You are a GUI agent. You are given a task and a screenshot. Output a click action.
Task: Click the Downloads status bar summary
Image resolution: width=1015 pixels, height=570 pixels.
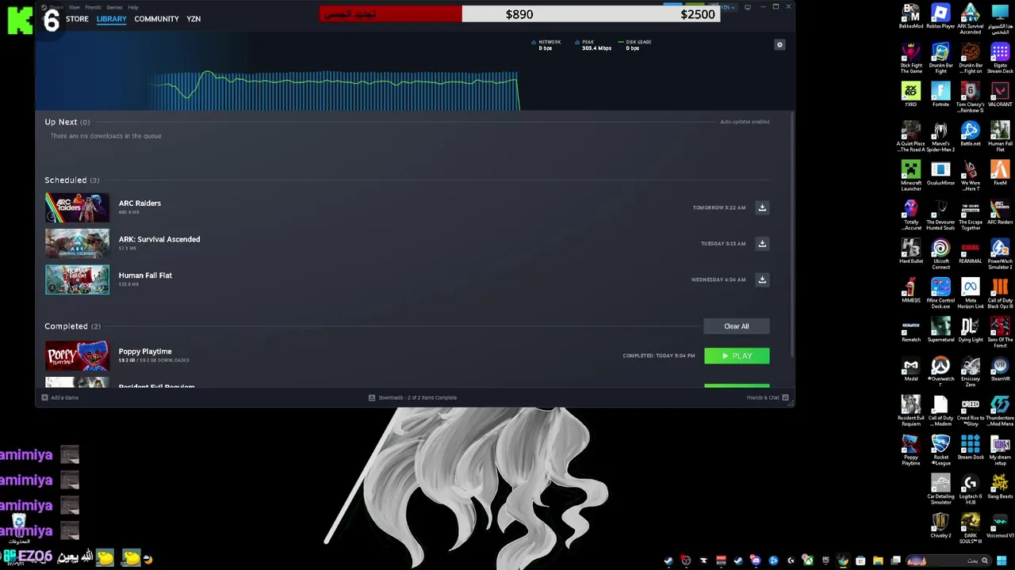tap(412, 397)
